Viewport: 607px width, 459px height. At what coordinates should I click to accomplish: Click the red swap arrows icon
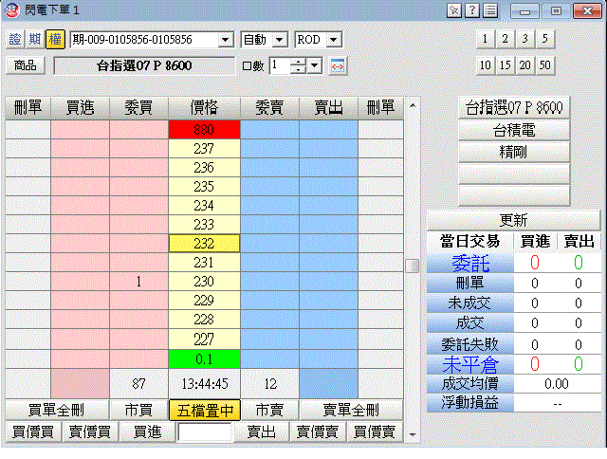[339, 65]
